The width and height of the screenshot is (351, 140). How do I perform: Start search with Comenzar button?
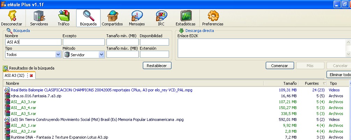pos(280,66)
